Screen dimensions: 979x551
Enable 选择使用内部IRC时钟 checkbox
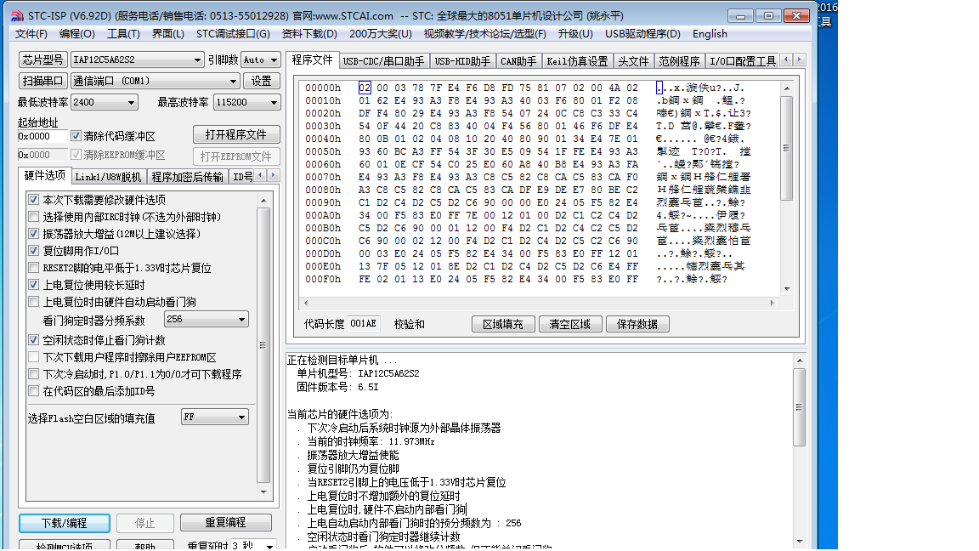[34, 217]
